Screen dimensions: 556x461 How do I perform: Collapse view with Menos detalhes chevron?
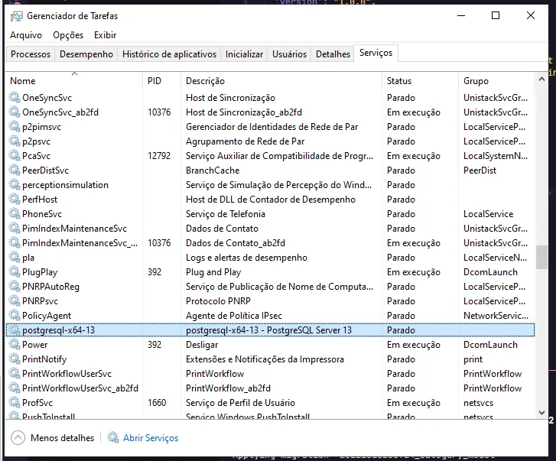[x=18, y=438]
